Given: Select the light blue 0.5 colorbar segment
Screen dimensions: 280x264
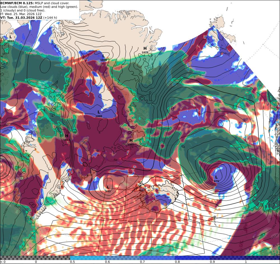Looking at the screenshot, I should 87,258.
